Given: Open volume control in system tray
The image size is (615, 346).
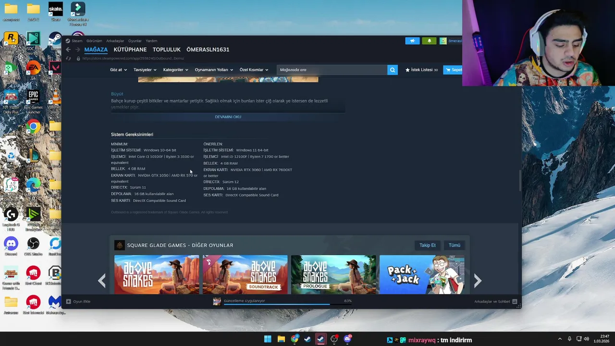Looking at the screenshot, I should (586, 339).
